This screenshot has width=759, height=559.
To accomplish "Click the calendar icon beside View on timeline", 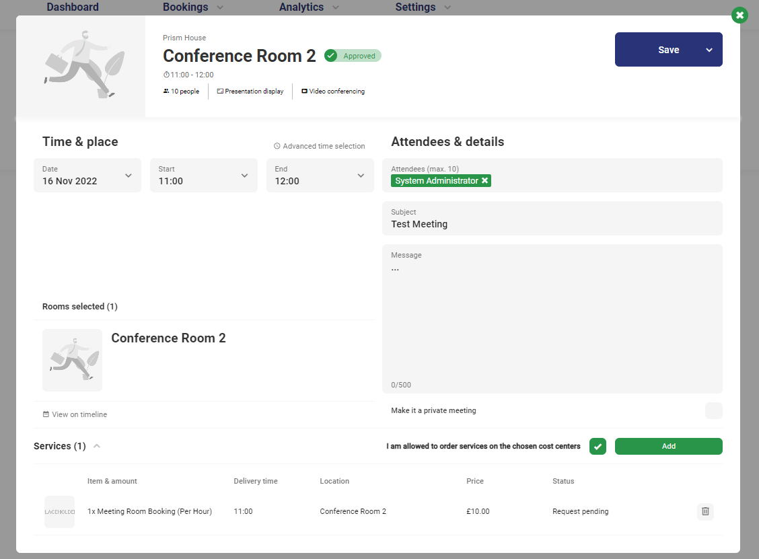I will [46, 414].
